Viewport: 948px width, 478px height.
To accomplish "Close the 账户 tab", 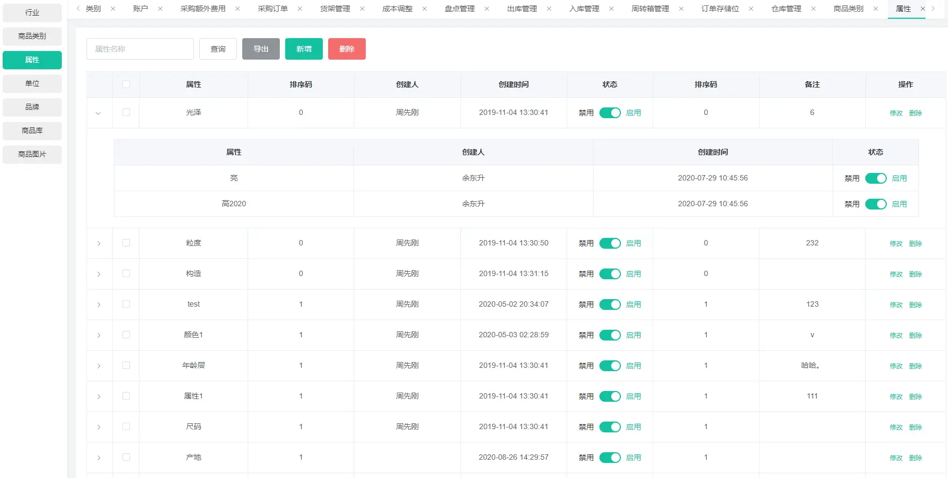I will pyautogui.click(x=160, y=9).
